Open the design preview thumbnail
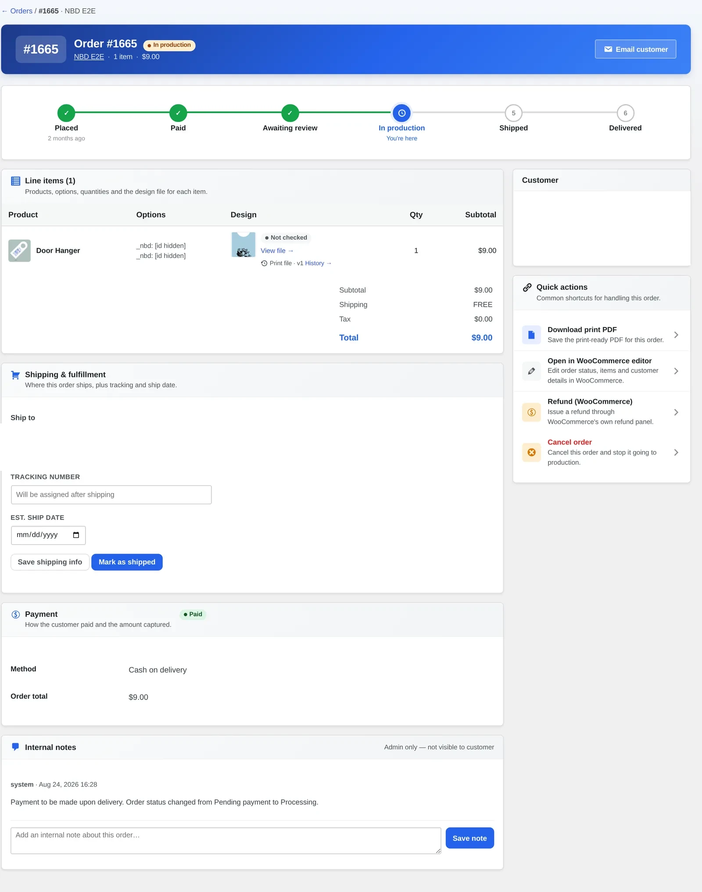 [x=244, y=245]
